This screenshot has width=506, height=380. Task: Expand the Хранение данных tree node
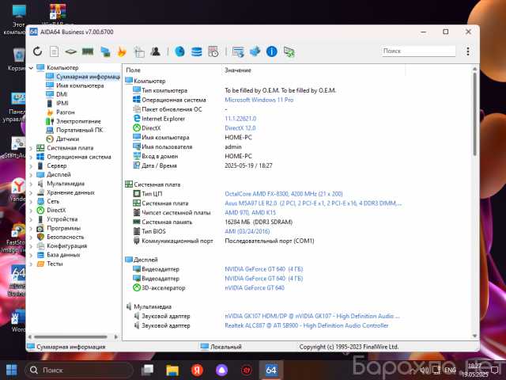pyautogui.click(x=32, y=192)
